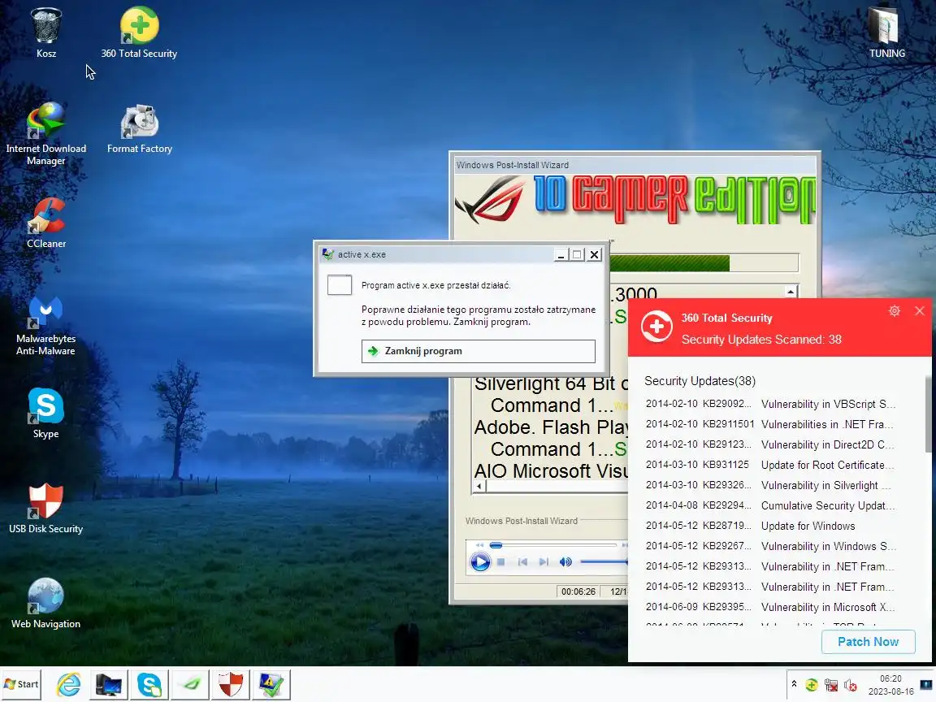Viewport: 936px width, 702px height.
Task: Skip to next track in wizard player
Action: point(544,561)
